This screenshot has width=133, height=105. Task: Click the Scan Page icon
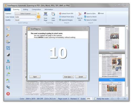click(46, 14)
